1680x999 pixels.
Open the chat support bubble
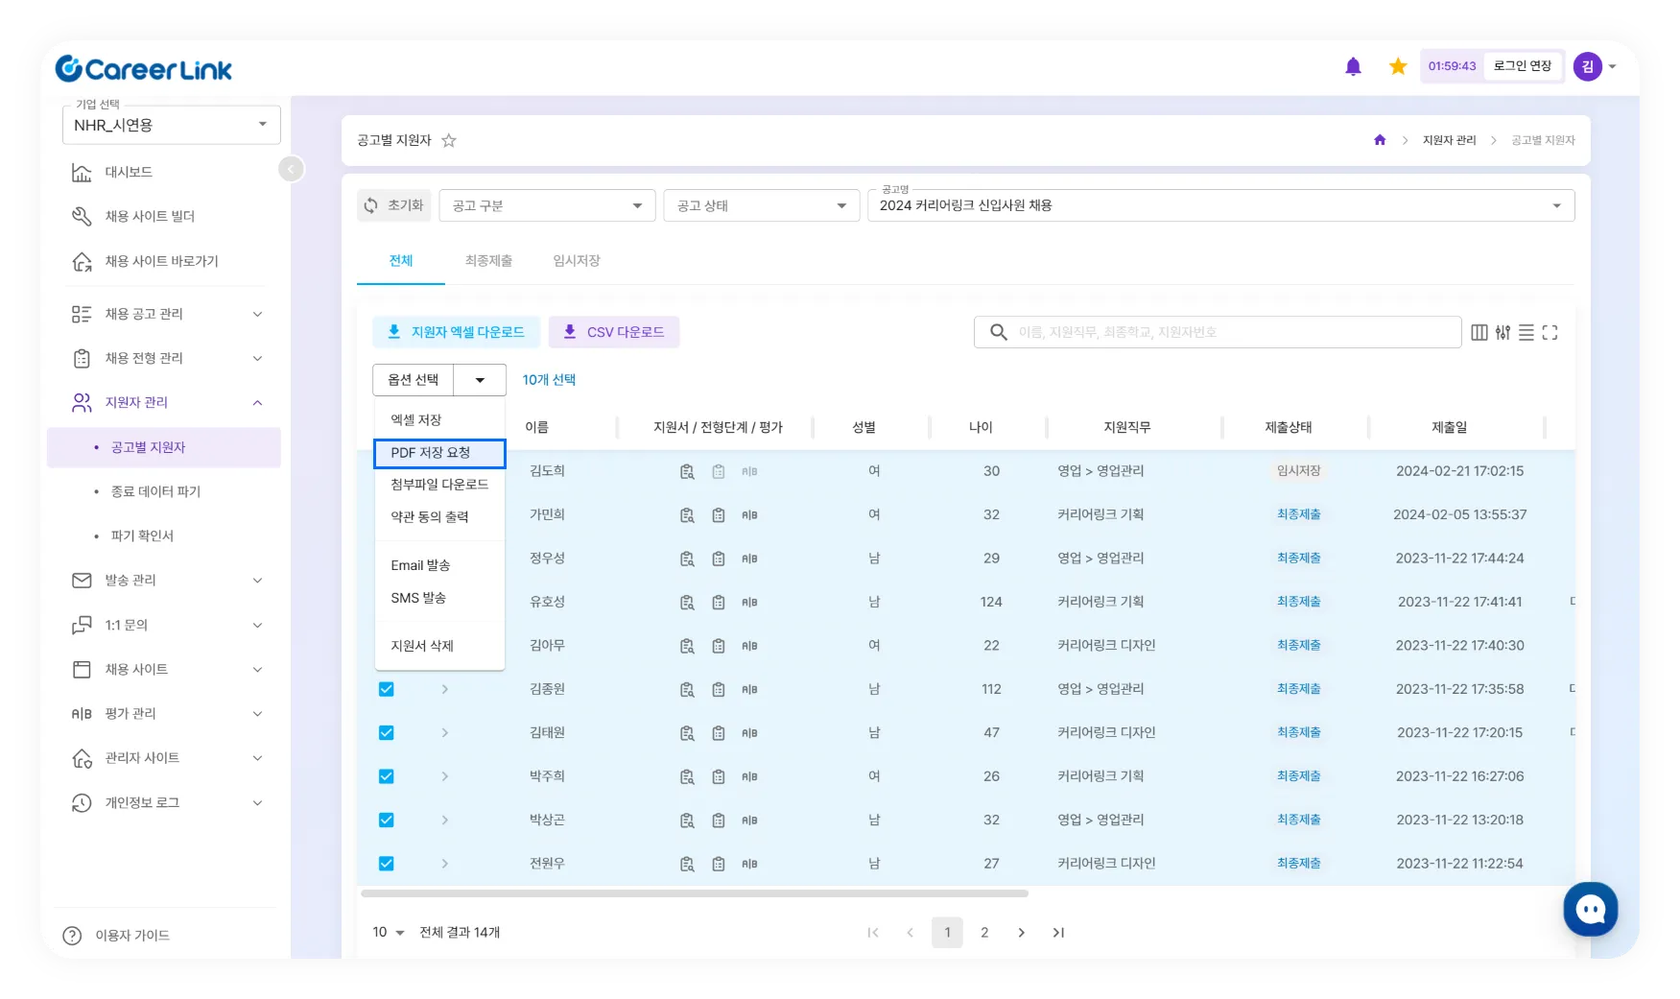coord(1591,909)
